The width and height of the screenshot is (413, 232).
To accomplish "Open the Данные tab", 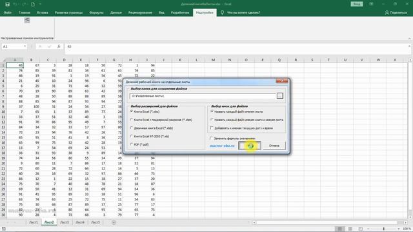I will [116, 12].
